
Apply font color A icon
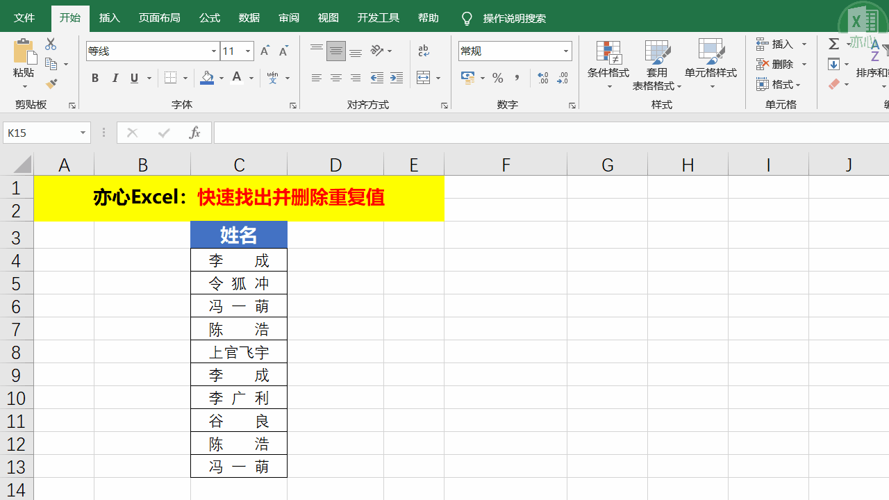[x=237, y=78]
